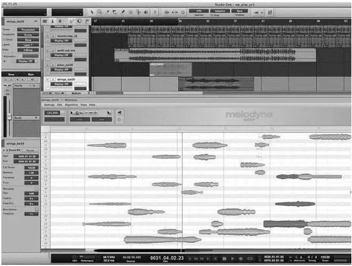Stop playback in the transport bar
The image size is (352, 266).
(224, 259)
